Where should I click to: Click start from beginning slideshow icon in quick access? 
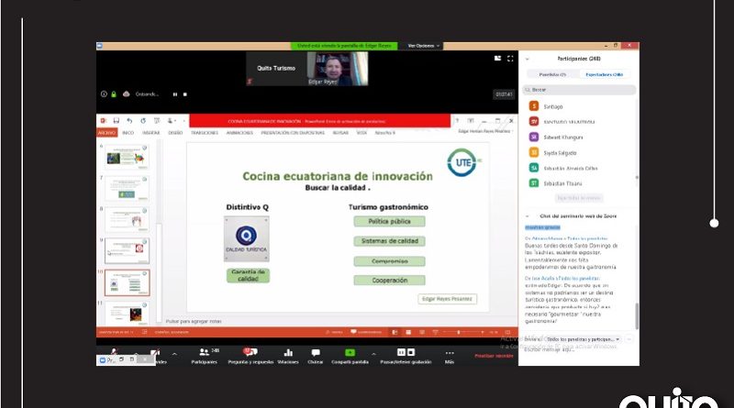click(157, 121)
